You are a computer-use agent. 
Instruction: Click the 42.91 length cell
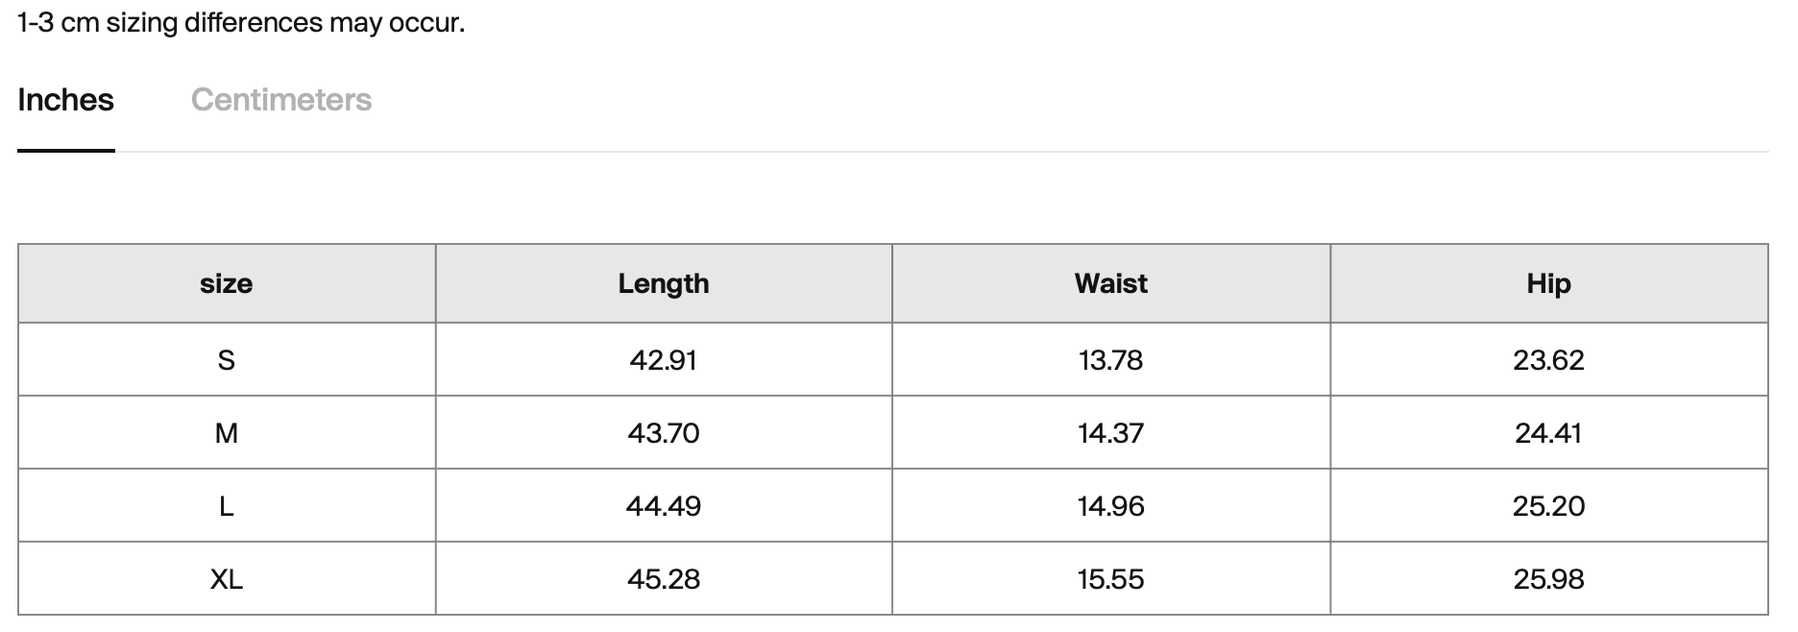(x=663, y=360)
